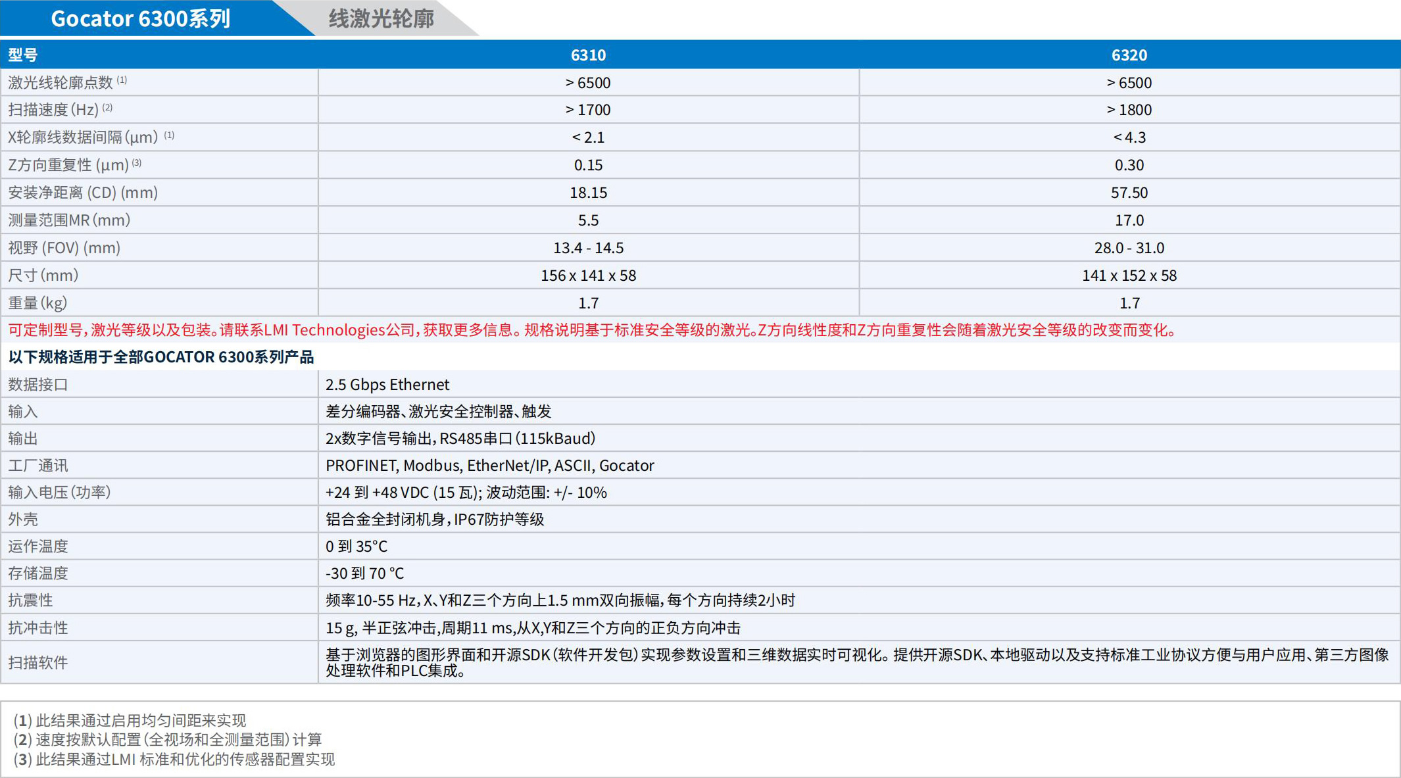The width and height of the screenshot is (1401, 778).
Task: Click the 输入电压(功率) row label
Action: coord(59,492)
